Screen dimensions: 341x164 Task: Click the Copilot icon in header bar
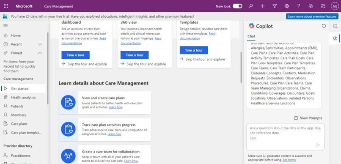pyautogui.click(x=311, y=6)
